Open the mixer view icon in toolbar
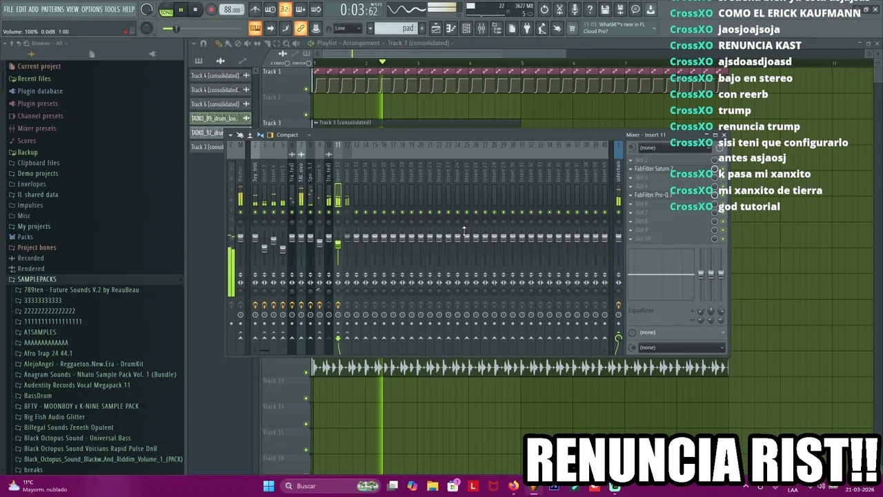Screen dimensions: 883x497 482,28
